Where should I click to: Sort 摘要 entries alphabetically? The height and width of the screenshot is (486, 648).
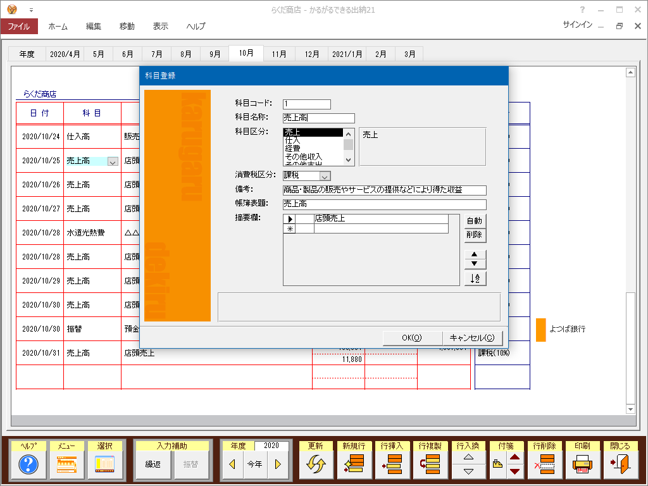[475, 278]
